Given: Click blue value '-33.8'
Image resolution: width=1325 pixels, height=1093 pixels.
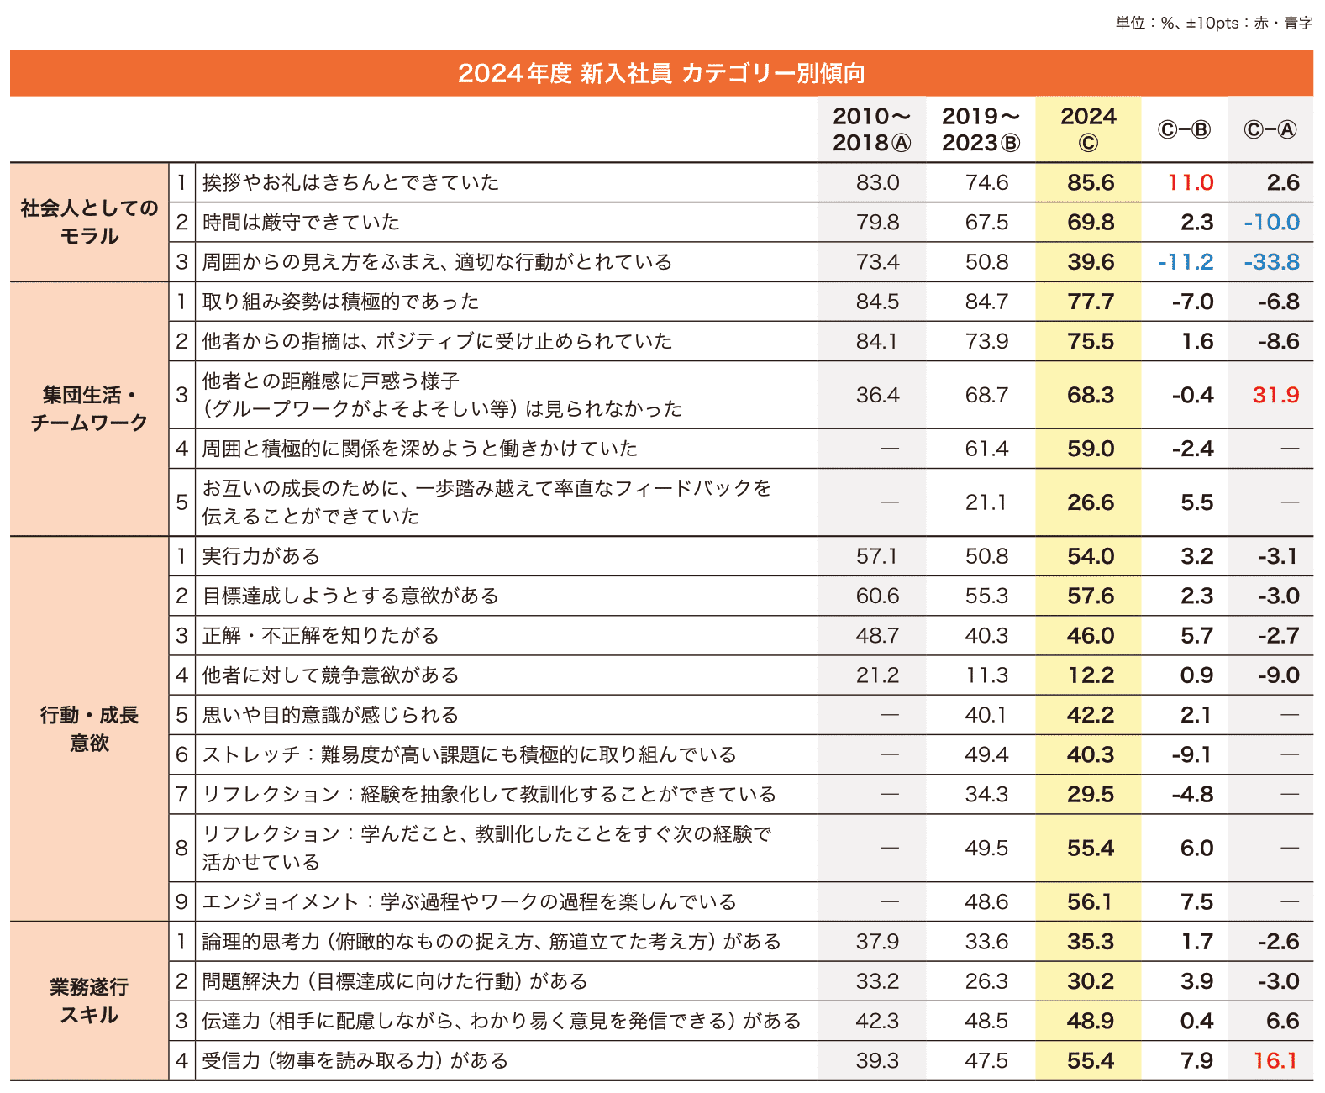Looking at the screenshot, I should coord(1272,261).
